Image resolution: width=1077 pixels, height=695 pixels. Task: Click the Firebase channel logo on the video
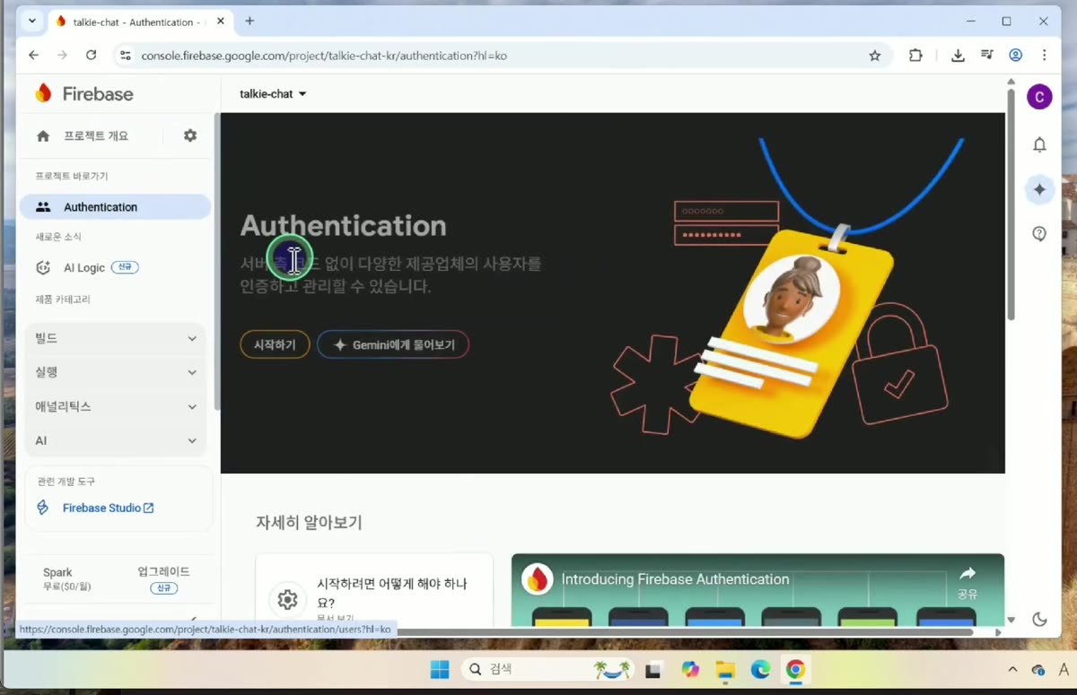[x=538, y=579]
